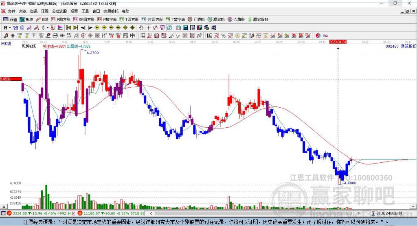The image size is (417, 226).
Task: Open the 六角形 hexagon tool
Action: click(x=236, y=20)
